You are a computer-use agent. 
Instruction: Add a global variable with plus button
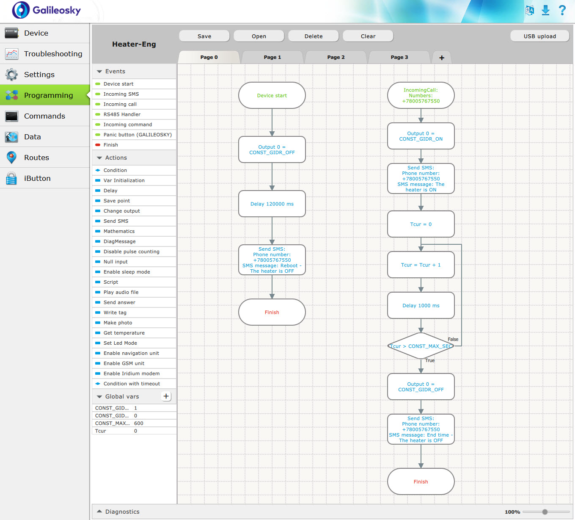(166, 396)
